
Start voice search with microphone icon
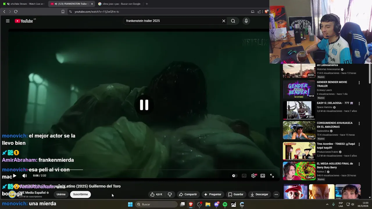click(246, 21)
